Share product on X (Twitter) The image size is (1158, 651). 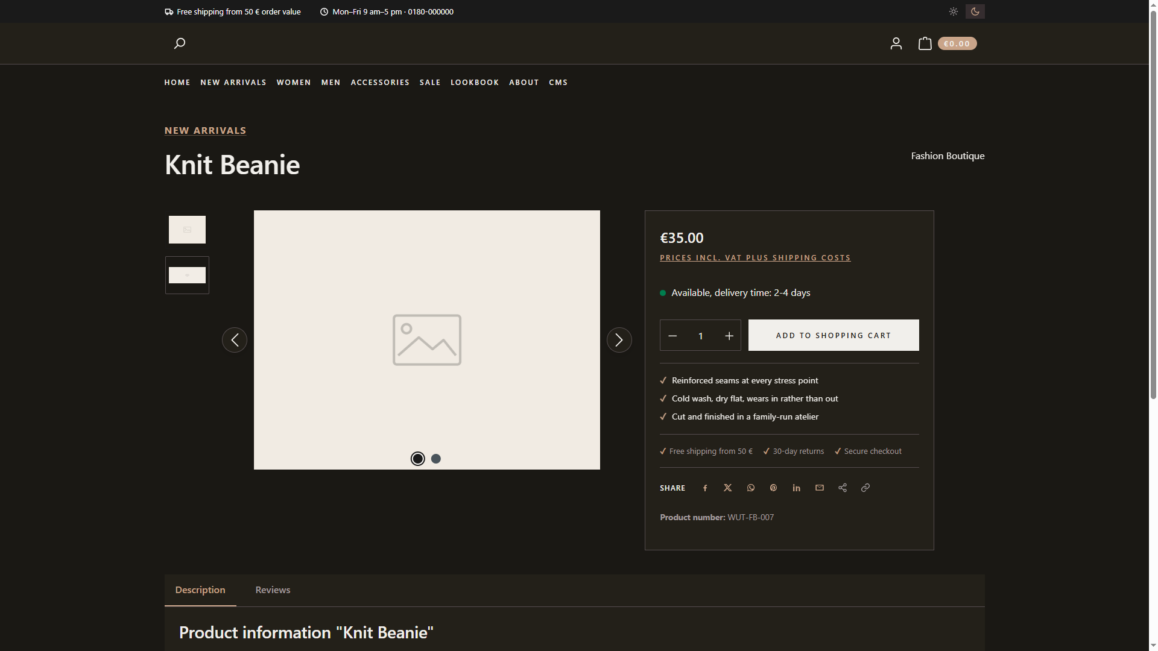[728, 488]
